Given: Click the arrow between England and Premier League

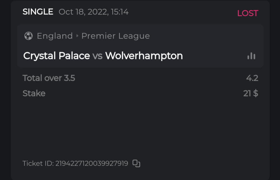Looking at the screenshot, I should (77, 36).
